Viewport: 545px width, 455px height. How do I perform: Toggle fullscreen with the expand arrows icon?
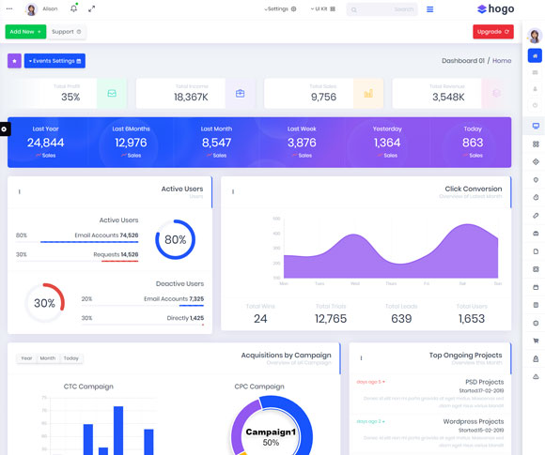92,9
